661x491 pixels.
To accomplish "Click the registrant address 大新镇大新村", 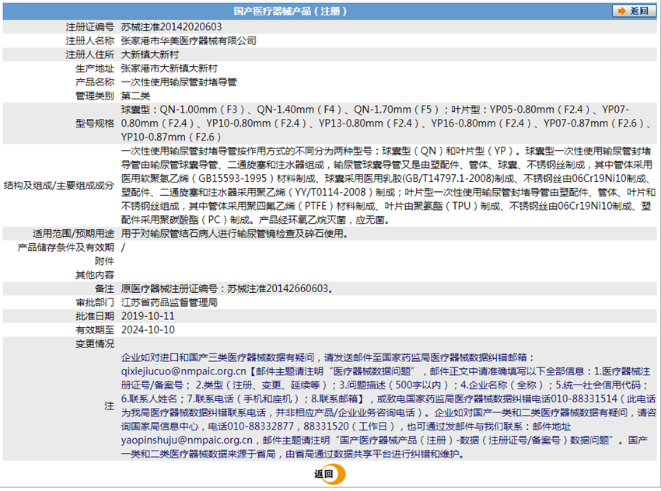I will (x=149, y=54).
